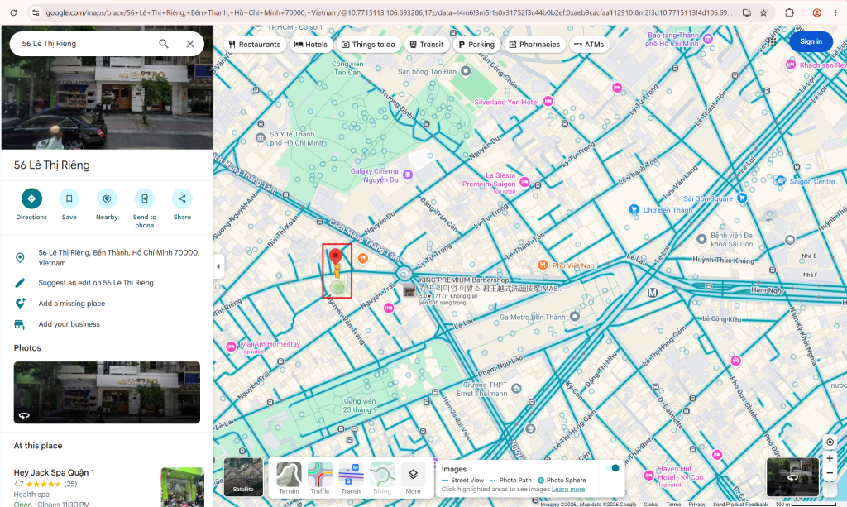Open Privacy link in map footer

pos(696,505)
